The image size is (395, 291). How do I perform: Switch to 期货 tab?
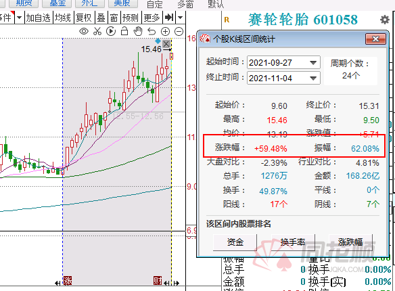(24, 3)
